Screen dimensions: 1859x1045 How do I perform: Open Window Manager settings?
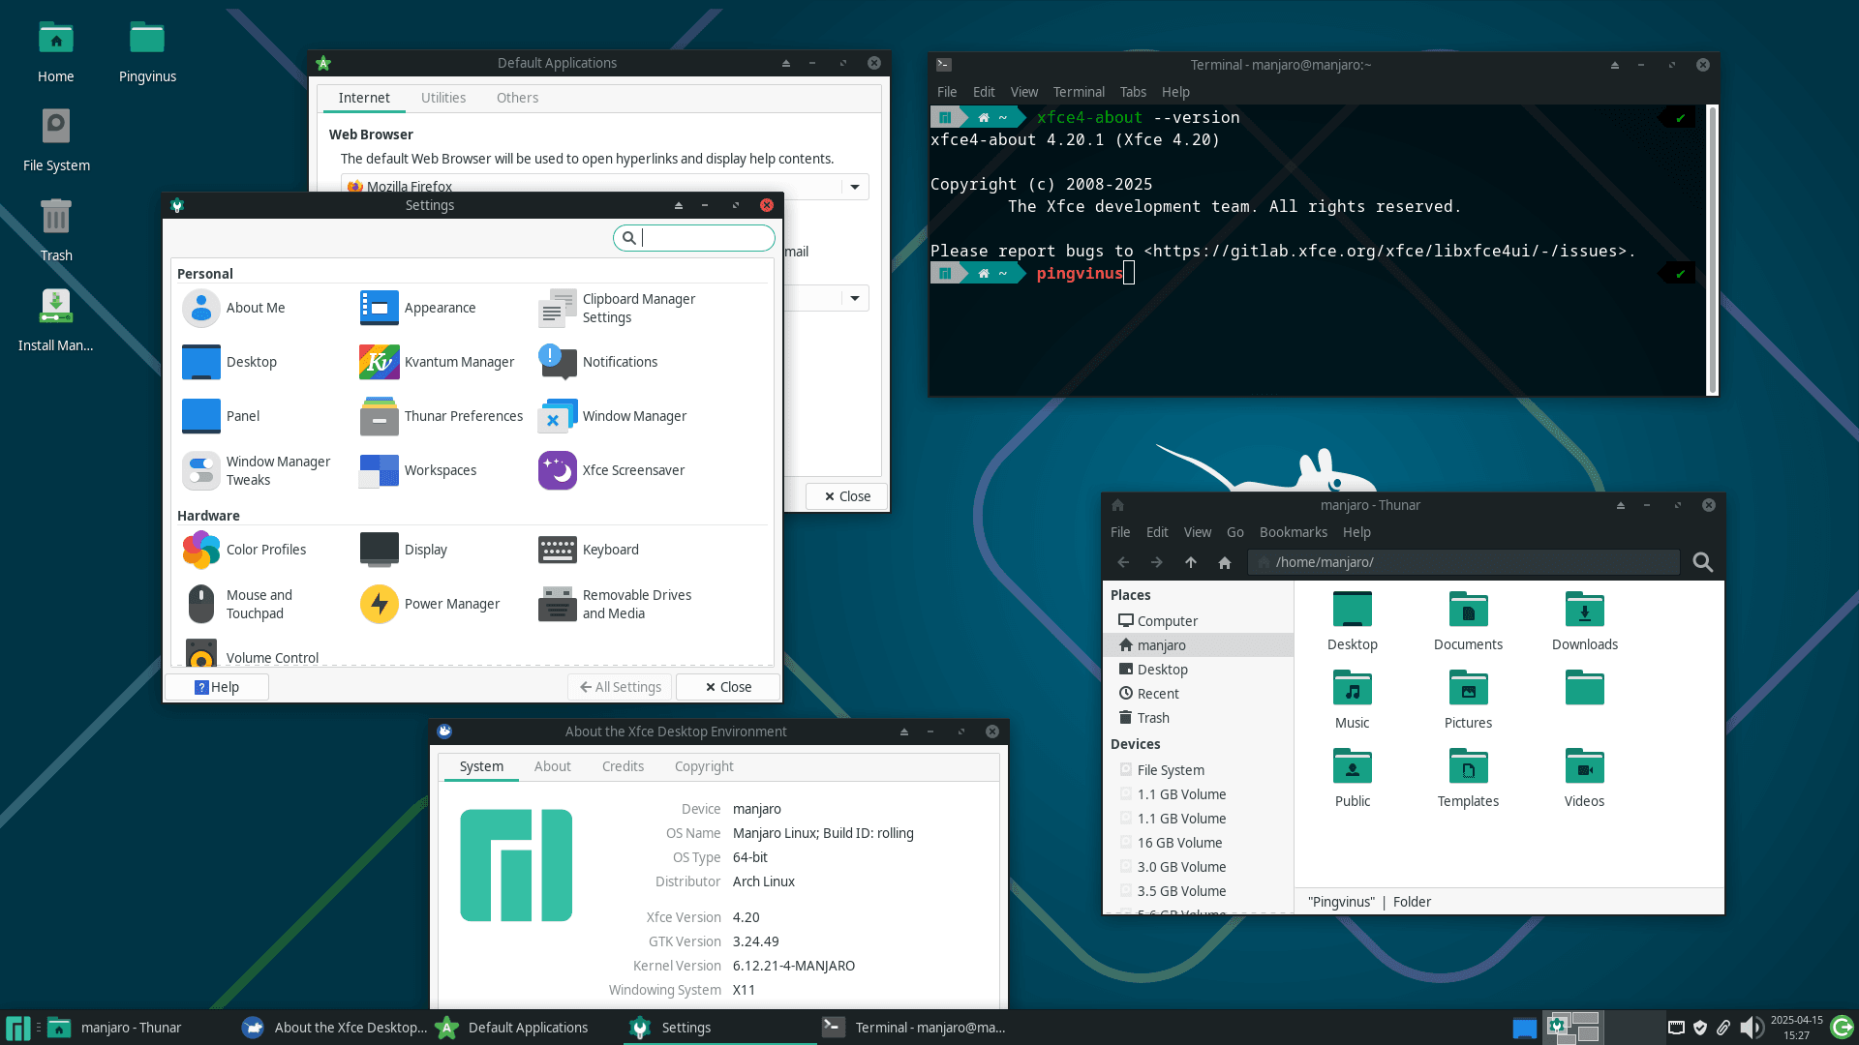click(557, 416)
